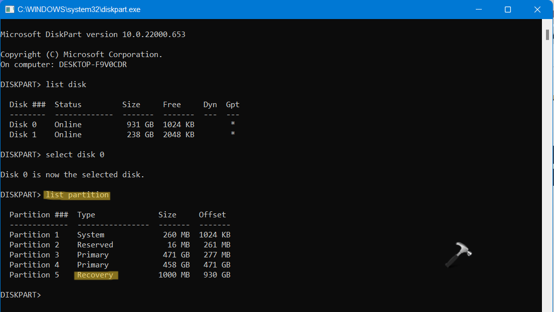Image resolution: width=554 pixels, height=312 pixels.
Task: Click the 261 MB offset value
Action: click(x=217, y=245)
